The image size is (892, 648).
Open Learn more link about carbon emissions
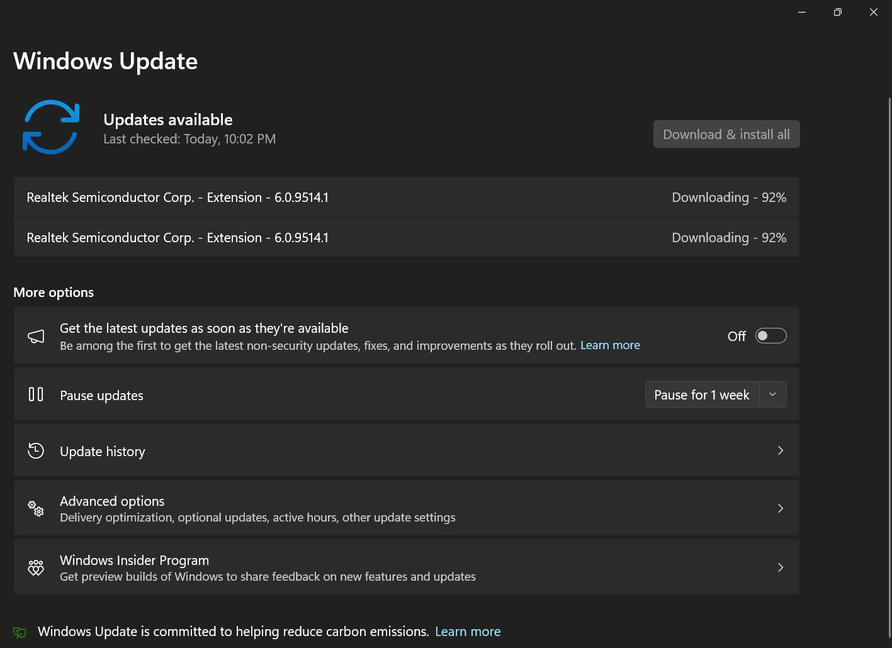pos(468,632)
